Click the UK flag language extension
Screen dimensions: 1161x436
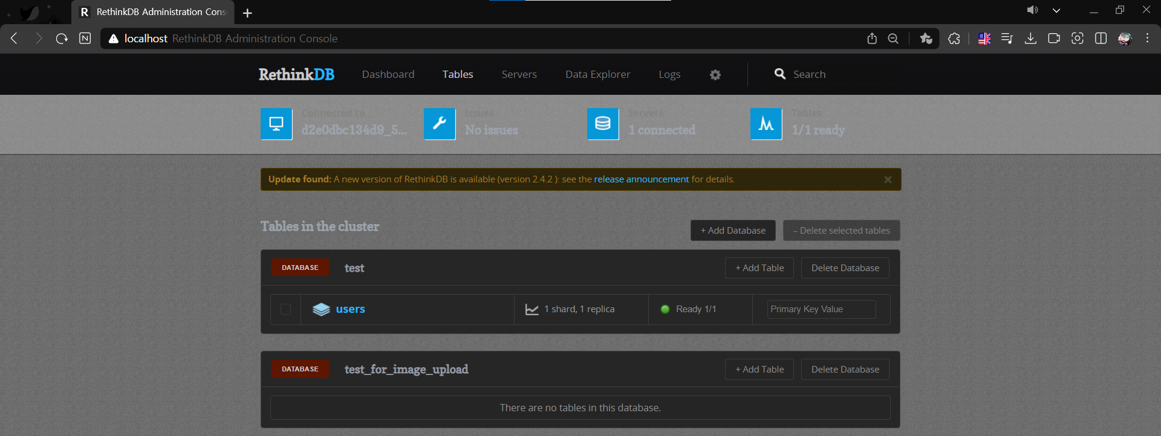[x=984, y=38]
